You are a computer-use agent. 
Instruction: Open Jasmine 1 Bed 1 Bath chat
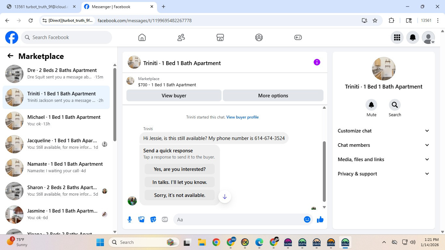pyautogui.click(x=56, y=215)
